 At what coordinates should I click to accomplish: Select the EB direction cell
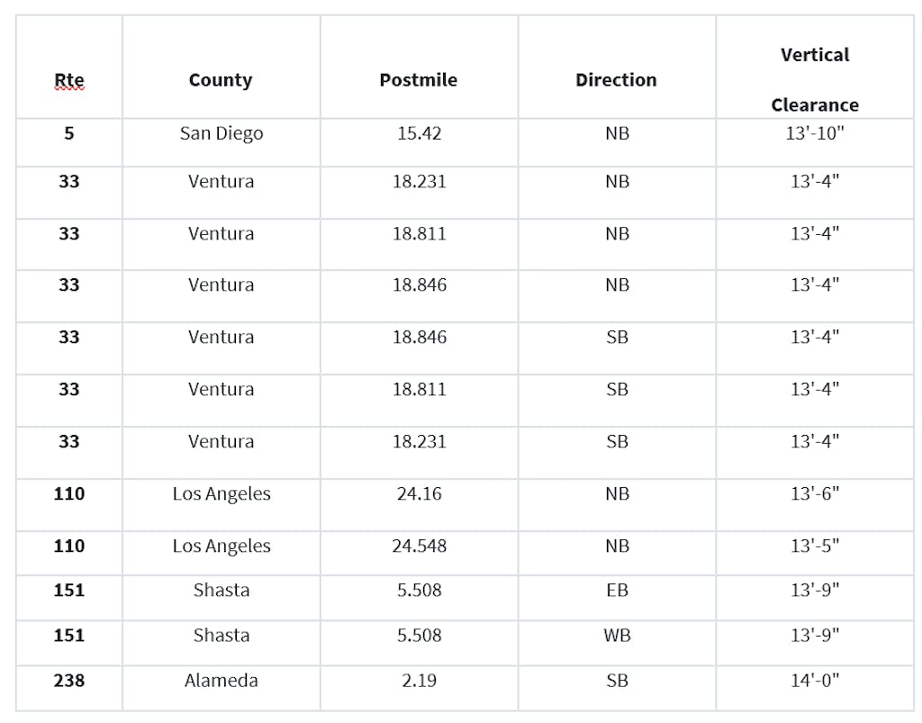(x=618, y=591)
